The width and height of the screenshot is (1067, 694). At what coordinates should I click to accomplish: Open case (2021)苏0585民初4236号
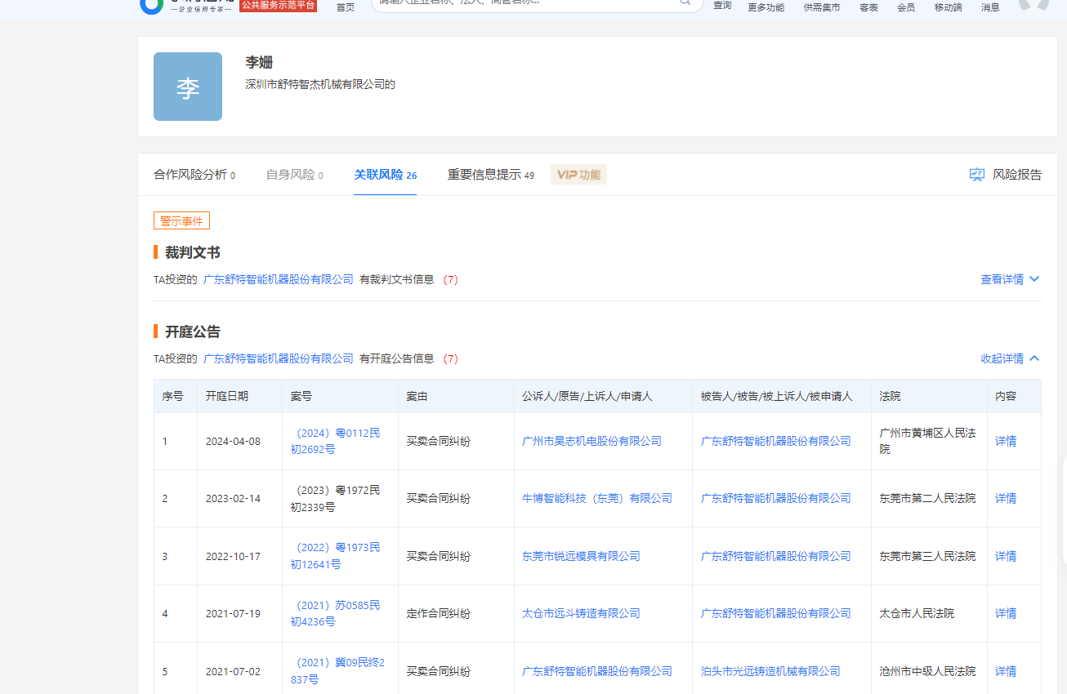[336, 613]
